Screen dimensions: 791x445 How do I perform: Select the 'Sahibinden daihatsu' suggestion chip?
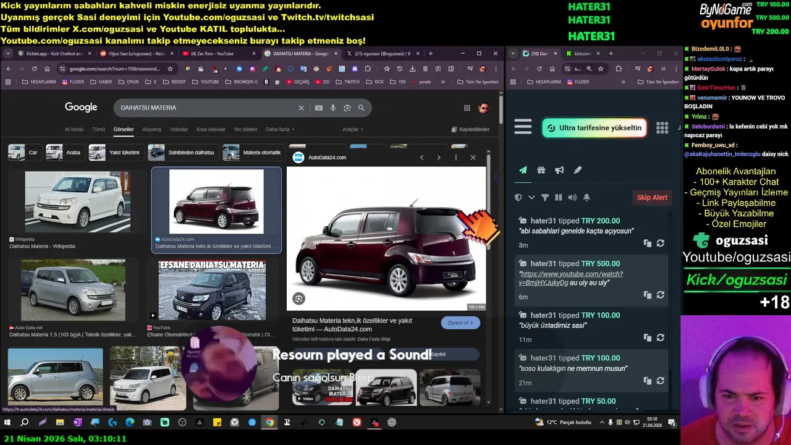(183, 152)
